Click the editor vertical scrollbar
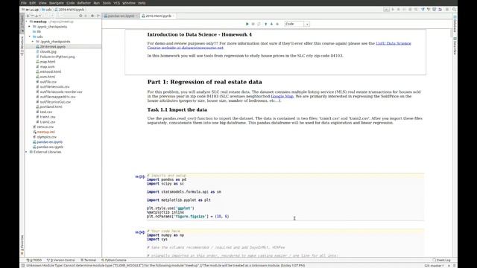The height and width of the screenshot is (268, 477). click(x=452, y=33)
